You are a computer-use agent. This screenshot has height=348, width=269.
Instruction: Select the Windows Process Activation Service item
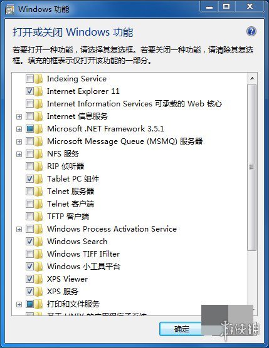(x=112, y=229)
